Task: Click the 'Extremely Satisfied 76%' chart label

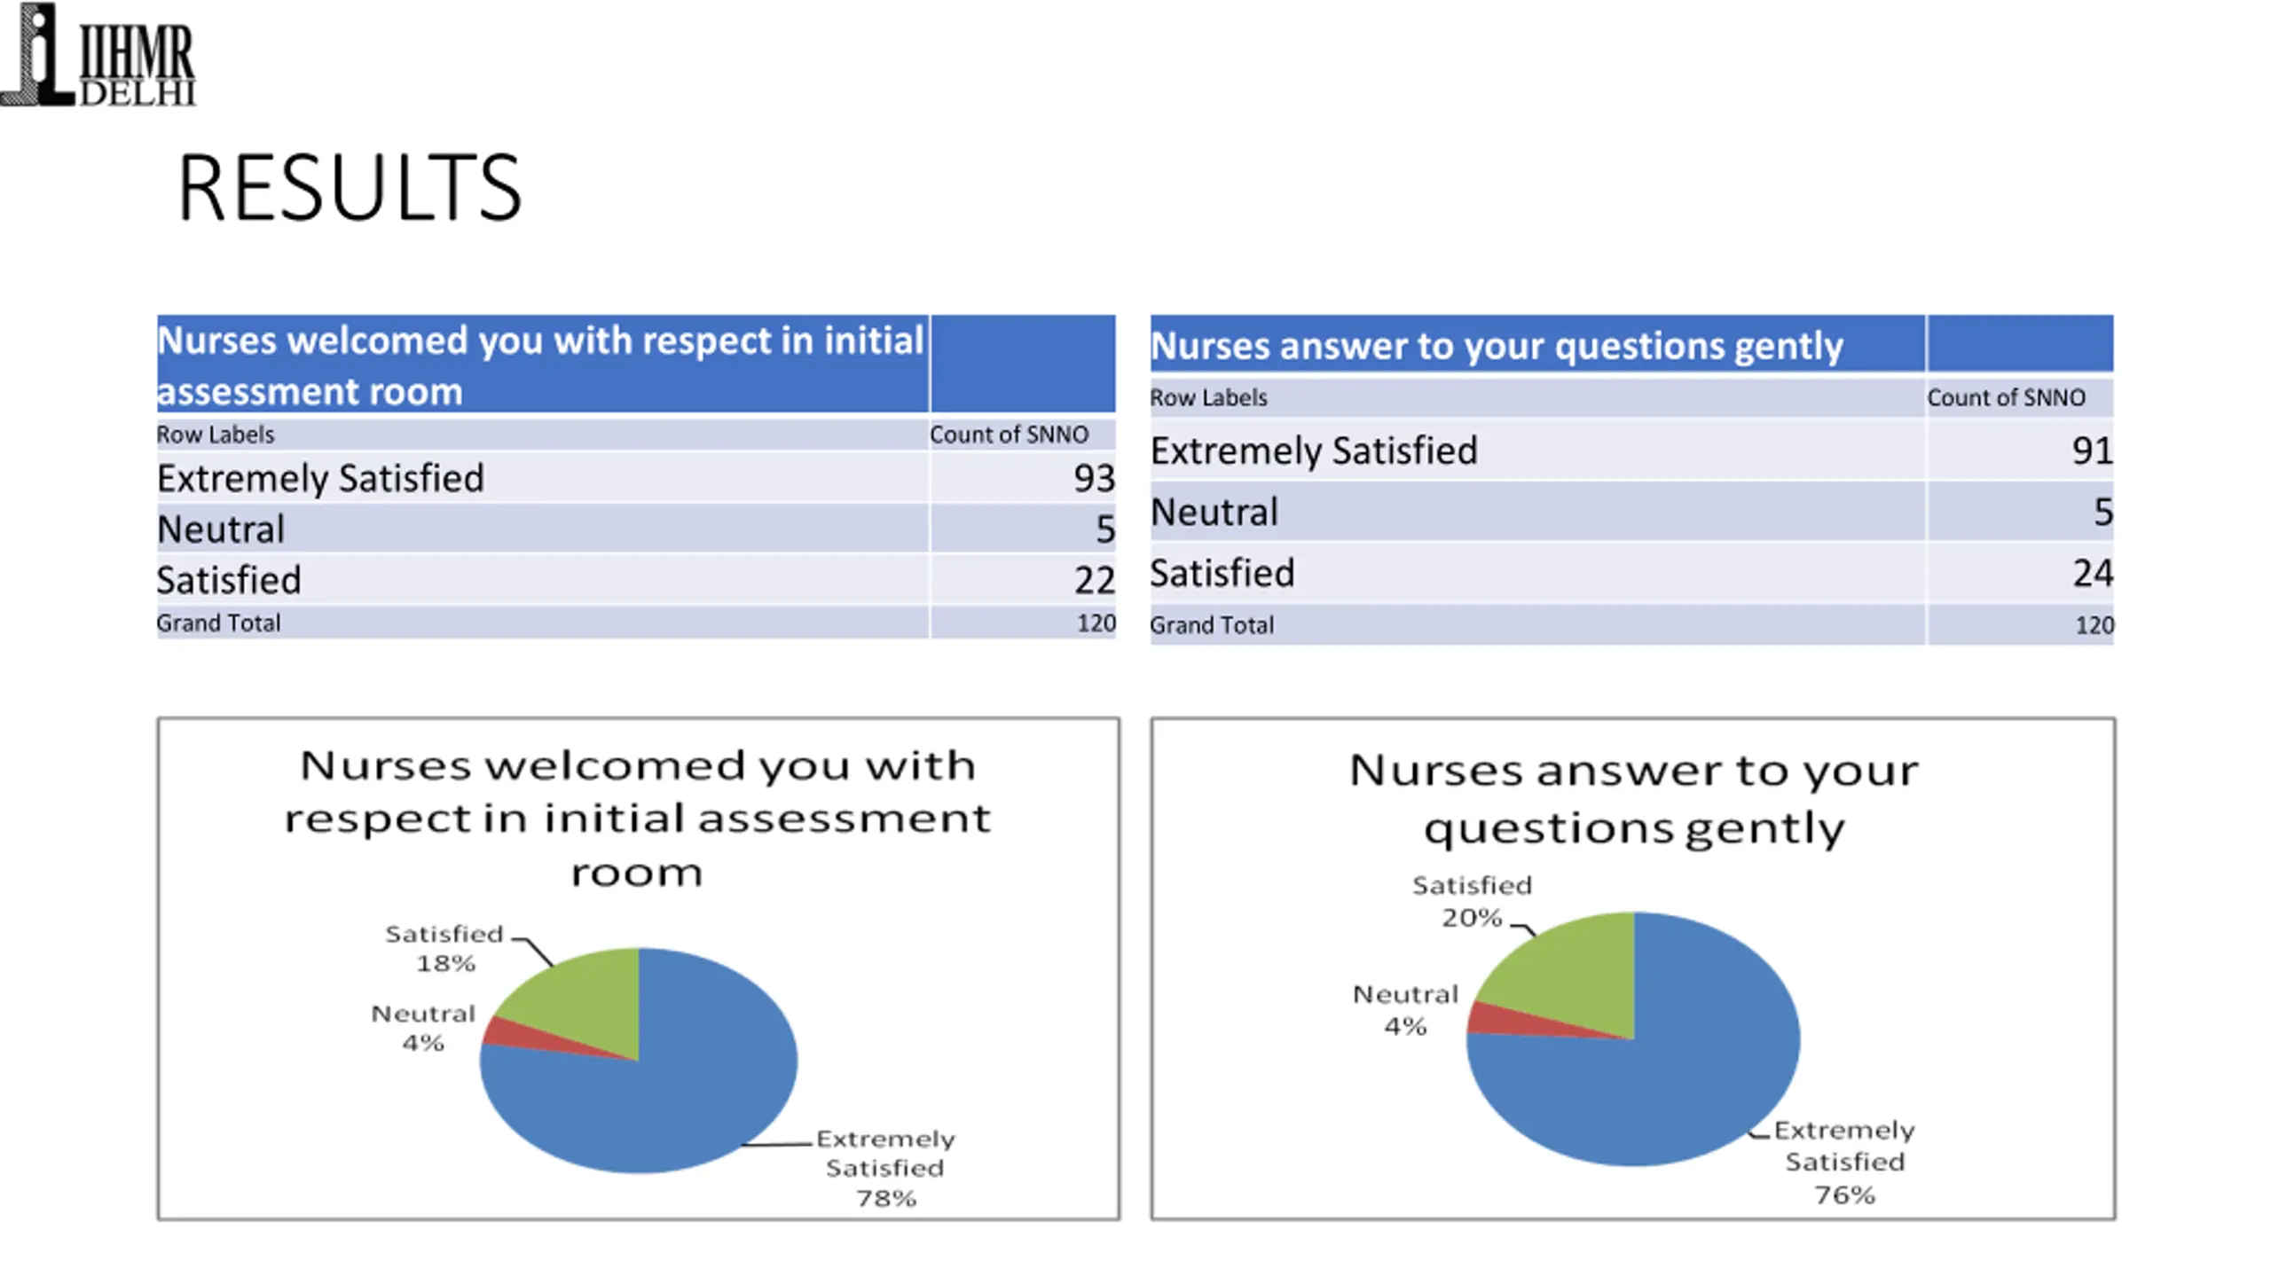Action: click(x=1844, y=1162)
